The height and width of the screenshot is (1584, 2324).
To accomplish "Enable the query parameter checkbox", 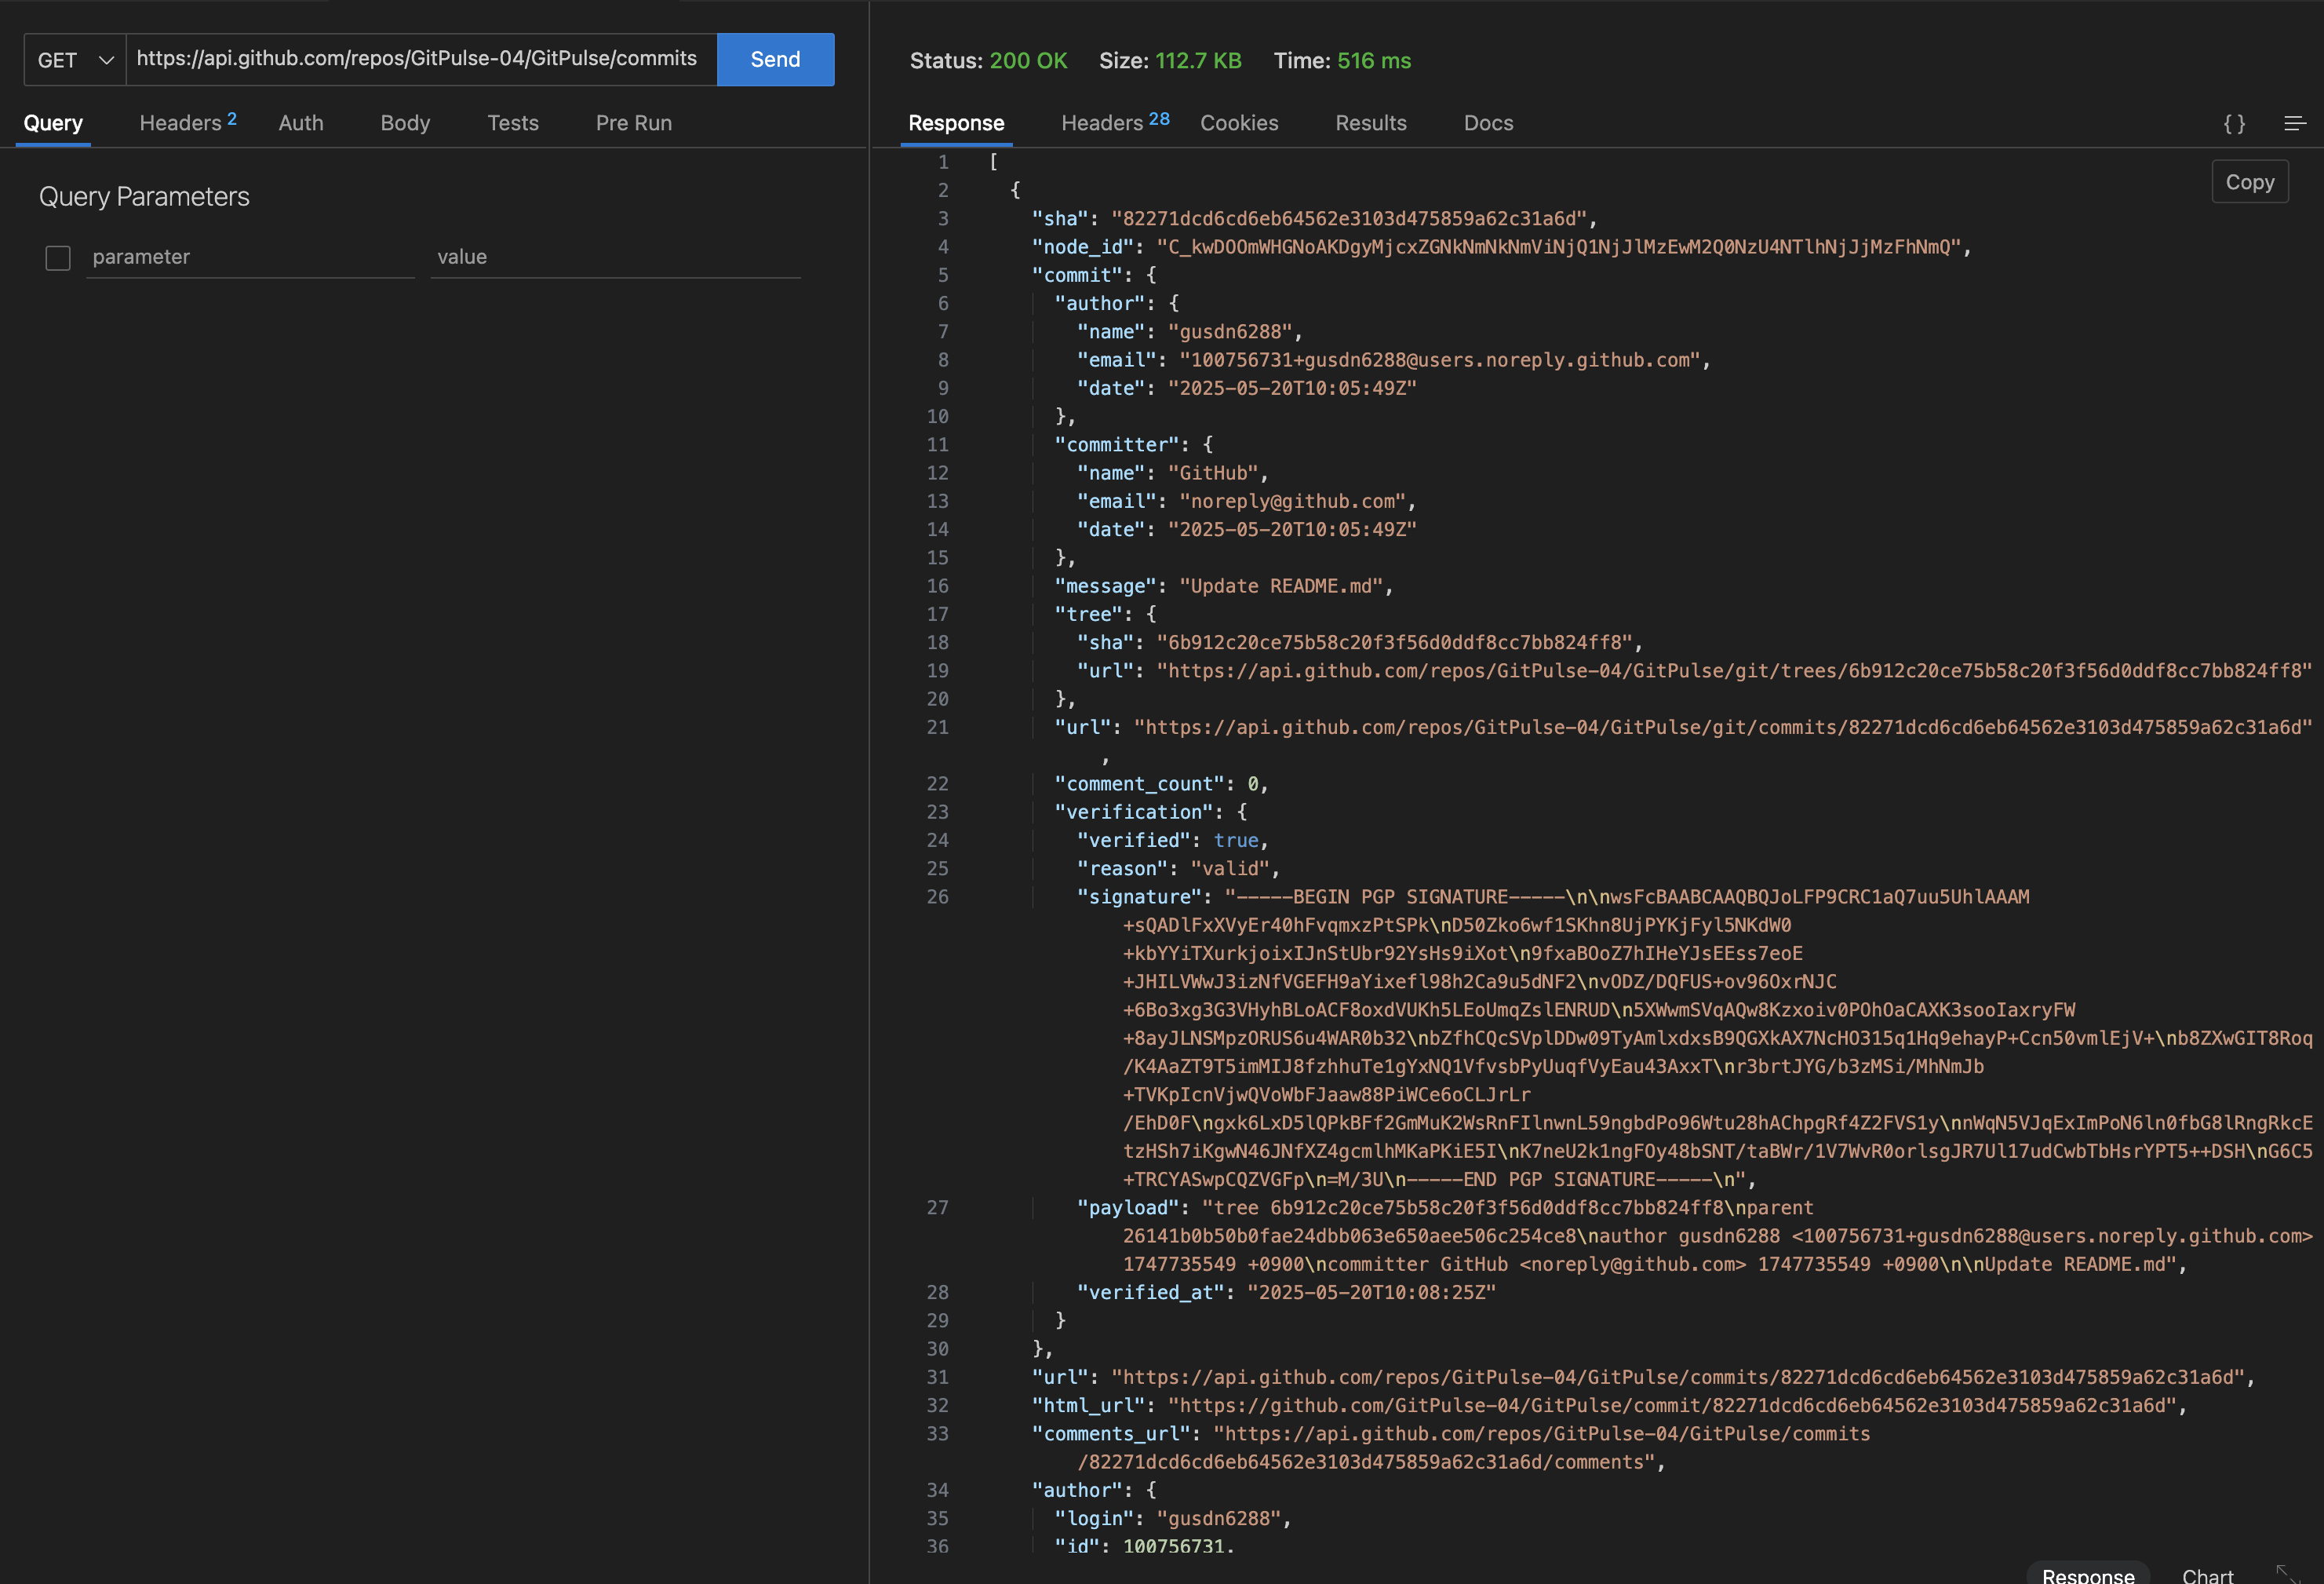I will (x=58, y=258).
